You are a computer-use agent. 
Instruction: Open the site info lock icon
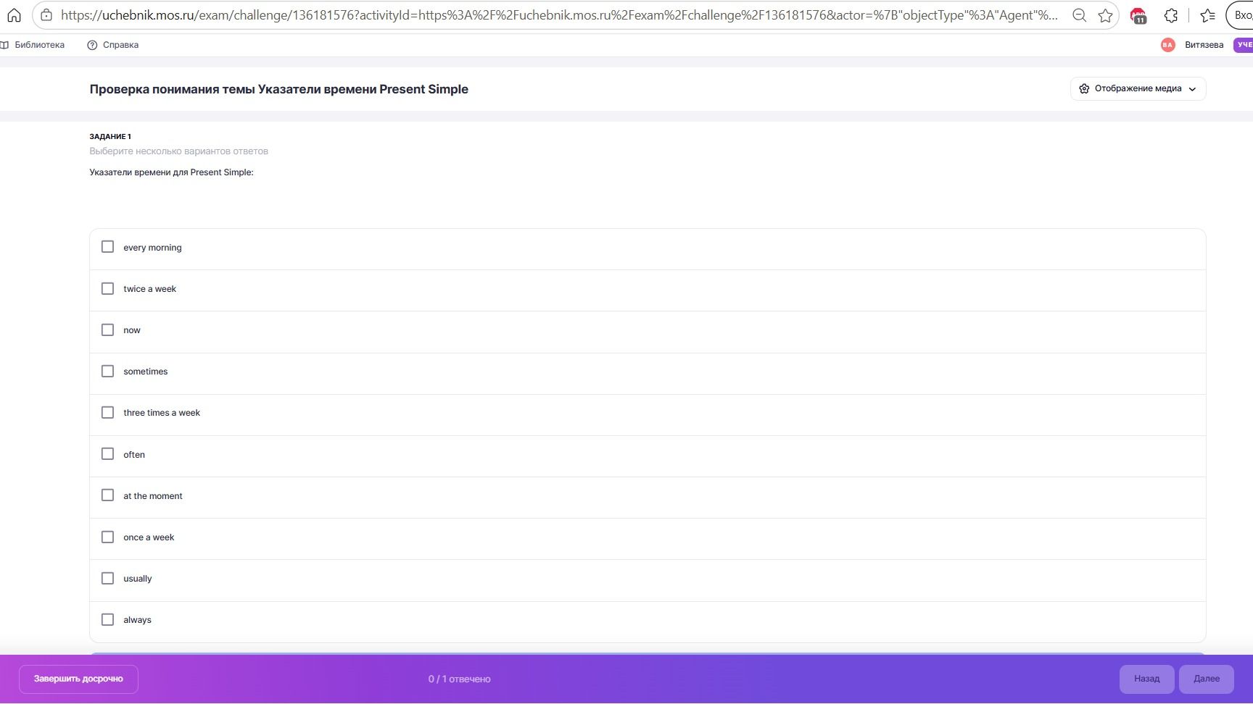(46, 15)
